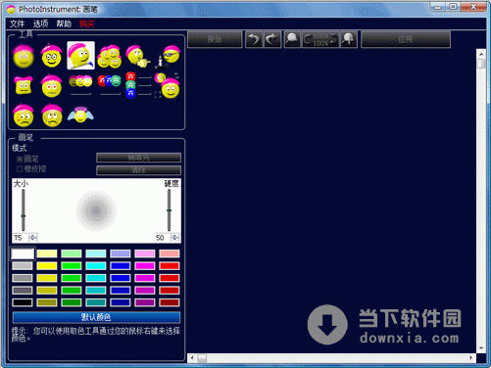Image resolution: width=491 pixels, height=368 pixels.
Task: Click the hardness value field showing 50
Action: click(163, 238)
